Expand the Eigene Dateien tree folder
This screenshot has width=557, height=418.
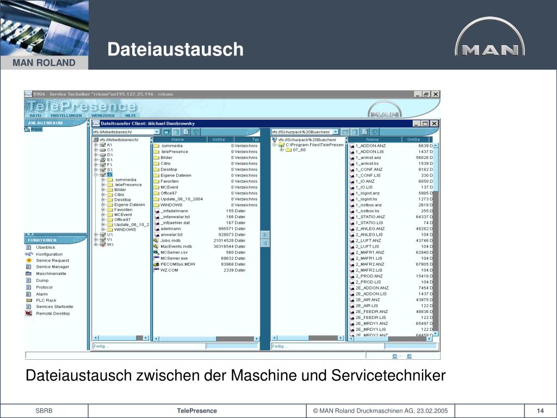click(103, 205)
